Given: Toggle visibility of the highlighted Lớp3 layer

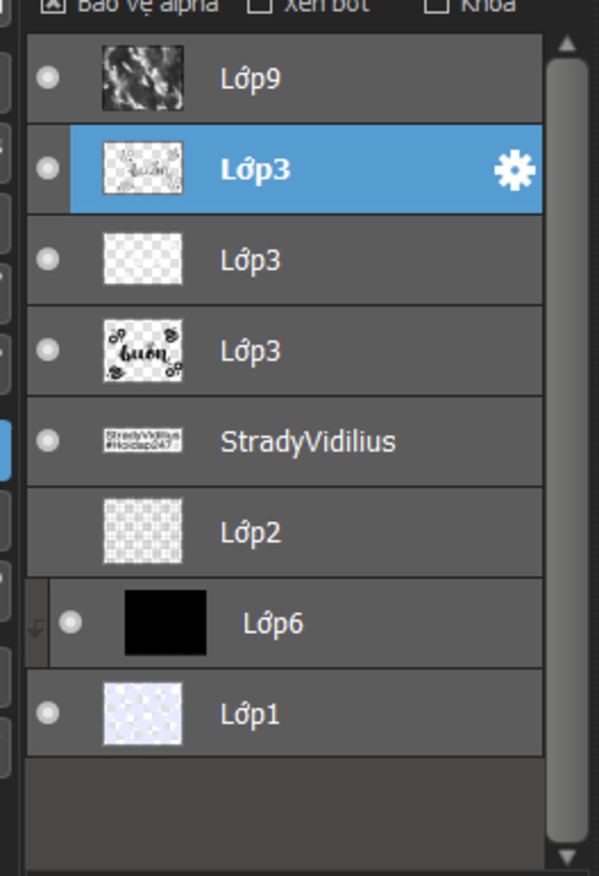Looking at the screenshot, I should 47,169.
